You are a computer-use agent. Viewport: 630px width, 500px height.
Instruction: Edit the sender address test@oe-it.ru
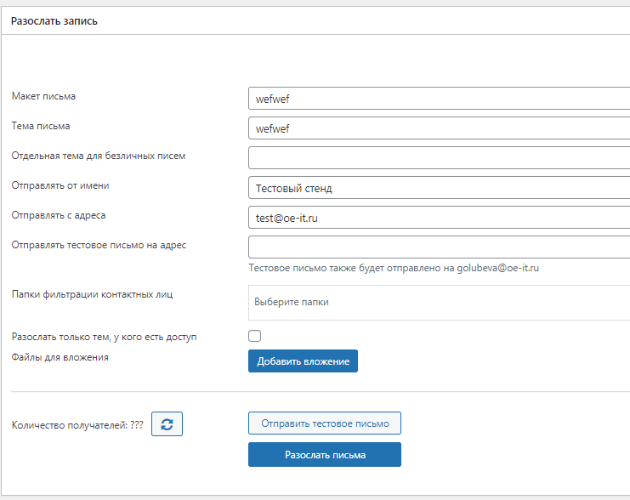[439, 218]
